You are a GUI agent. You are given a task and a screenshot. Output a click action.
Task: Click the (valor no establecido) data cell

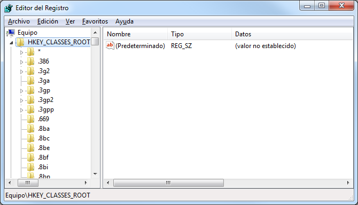point(266,46)
